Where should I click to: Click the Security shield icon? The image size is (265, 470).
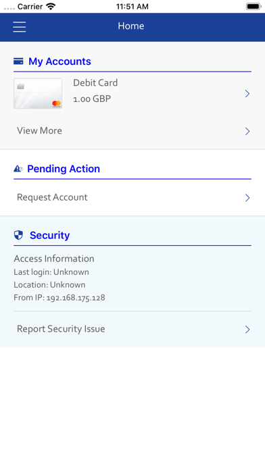19,235
